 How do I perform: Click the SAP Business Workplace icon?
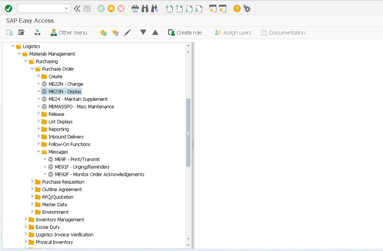38,32
